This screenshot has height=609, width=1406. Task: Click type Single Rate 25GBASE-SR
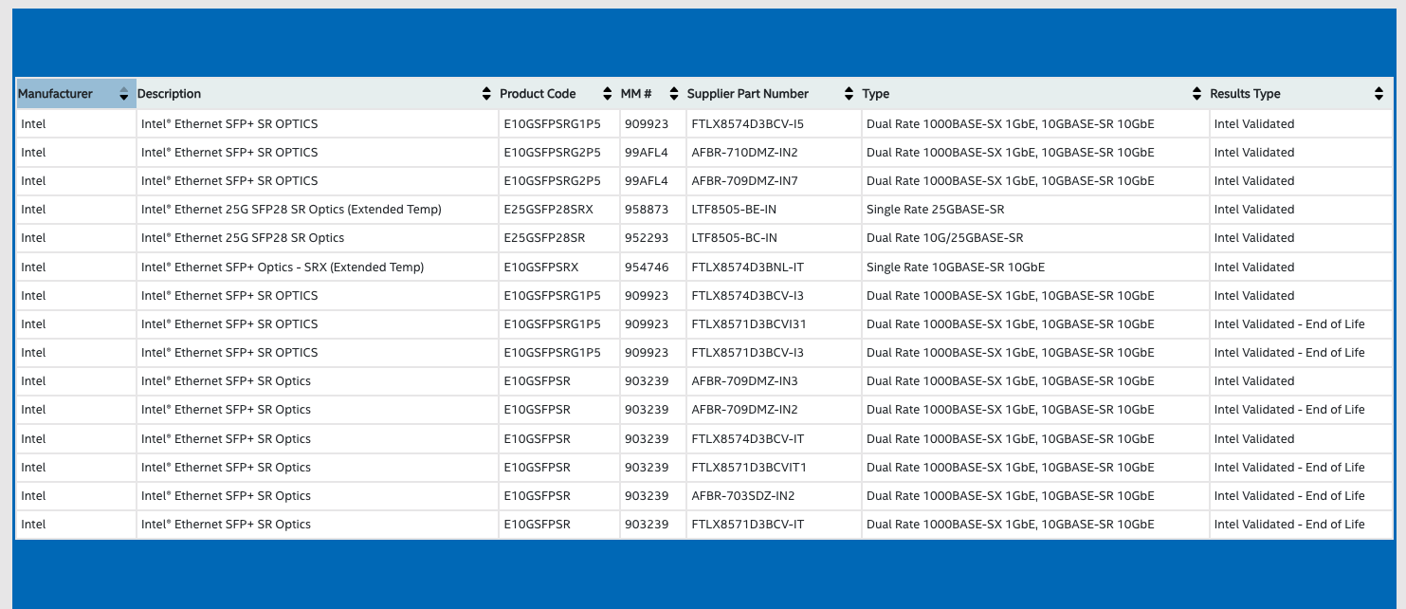(x=935, y=209)
